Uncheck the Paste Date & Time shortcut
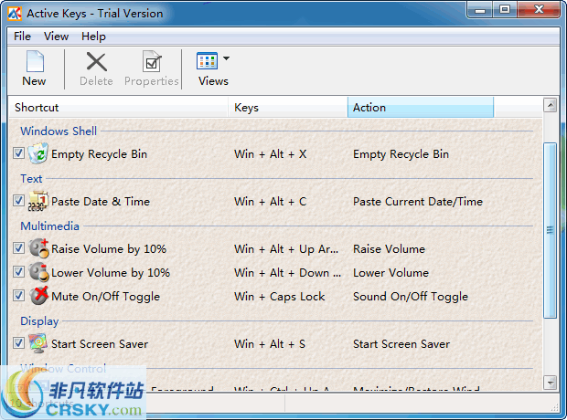Image resolution: width=567 pixels, height=420 pixels. pos(18,201)
